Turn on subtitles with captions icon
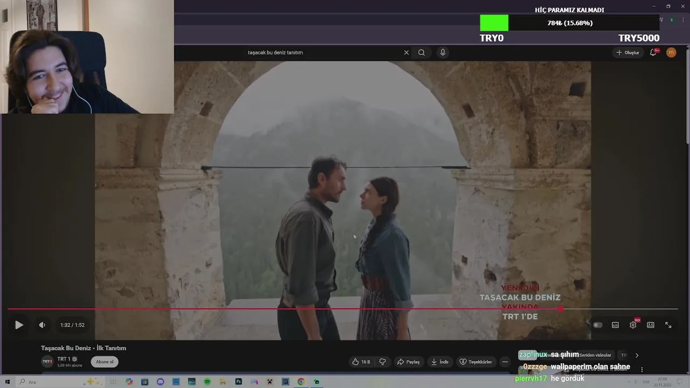 [615, 325]
